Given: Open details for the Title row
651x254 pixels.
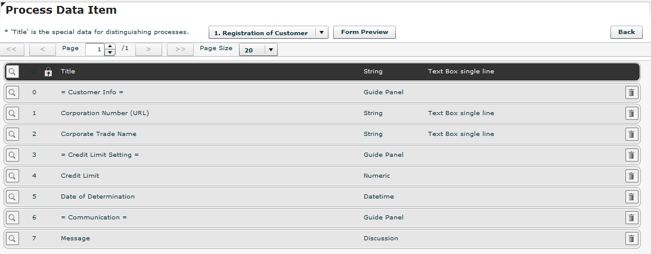Looking at the screenshot, I should pos(12,72).
